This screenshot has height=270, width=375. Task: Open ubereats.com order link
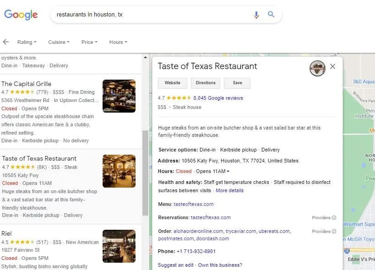274,231
